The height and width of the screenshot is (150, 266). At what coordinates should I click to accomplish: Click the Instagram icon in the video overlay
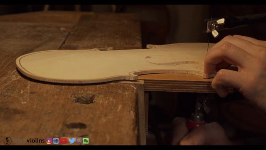click(49, 141)
